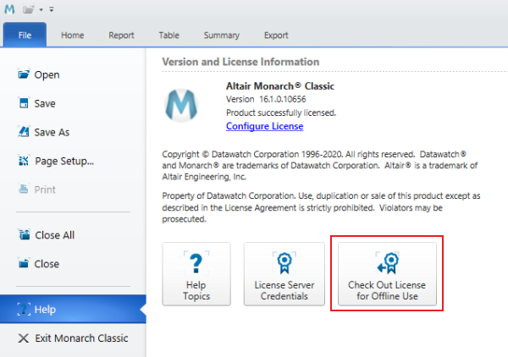Open the Table tab

pos(168,35)
